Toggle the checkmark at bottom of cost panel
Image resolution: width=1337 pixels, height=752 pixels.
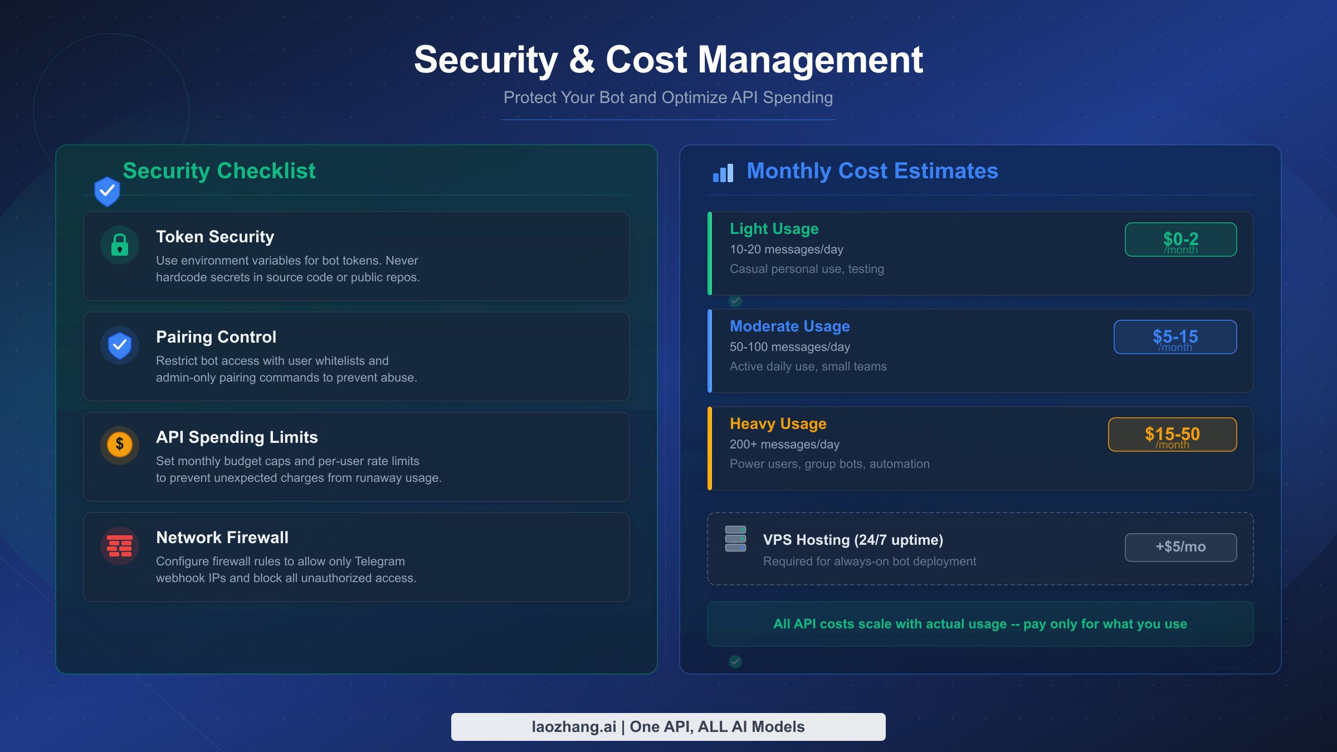pos(735,662)
